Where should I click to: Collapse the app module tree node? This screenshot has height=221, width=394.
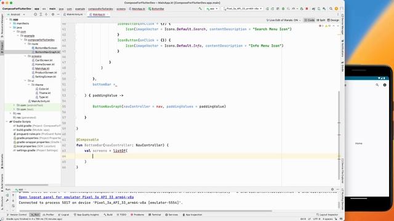(7, 19)
